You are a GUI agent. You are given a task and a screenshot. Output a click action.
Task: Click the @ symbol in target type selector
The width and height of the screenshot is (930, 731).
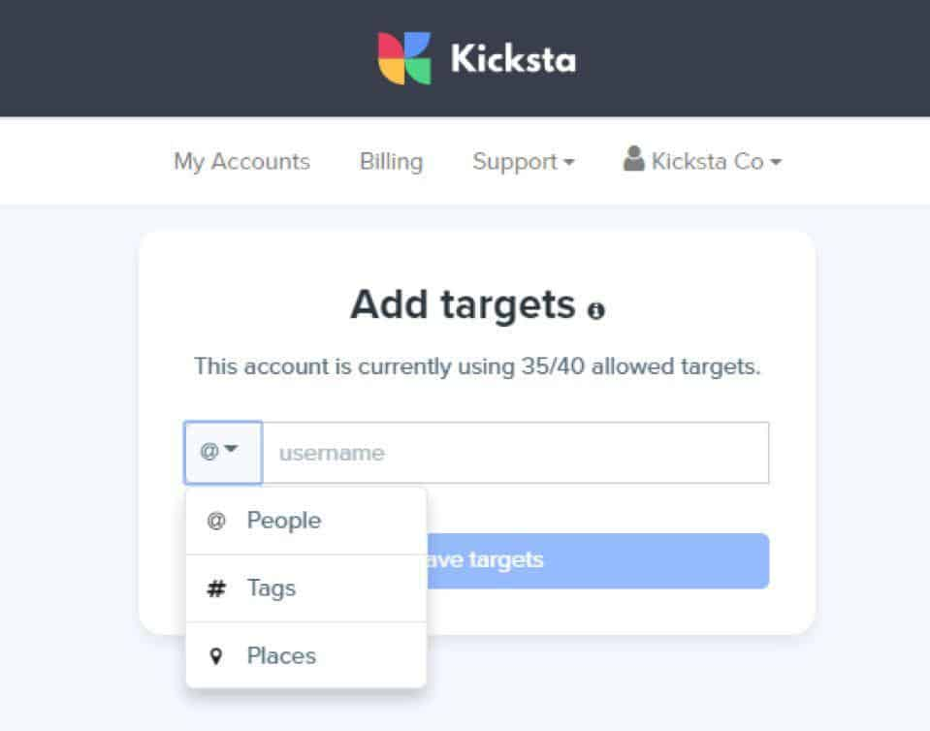209,451
